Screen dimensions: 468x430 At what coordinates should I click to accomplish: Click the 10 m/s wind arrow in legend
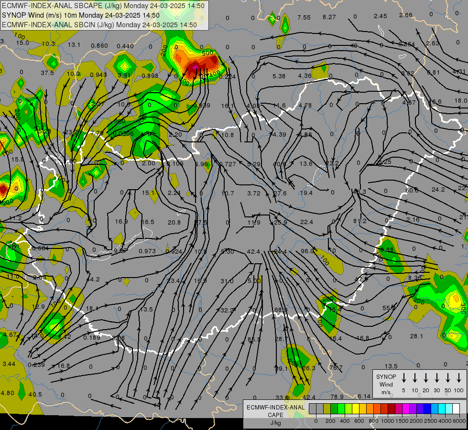[x=414, y=378]
